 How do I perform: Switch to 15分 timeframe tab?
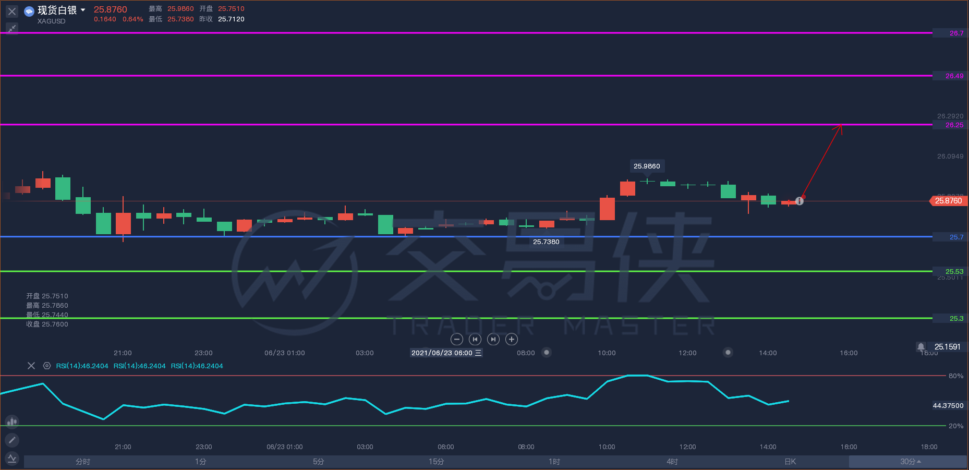(437, 462)
